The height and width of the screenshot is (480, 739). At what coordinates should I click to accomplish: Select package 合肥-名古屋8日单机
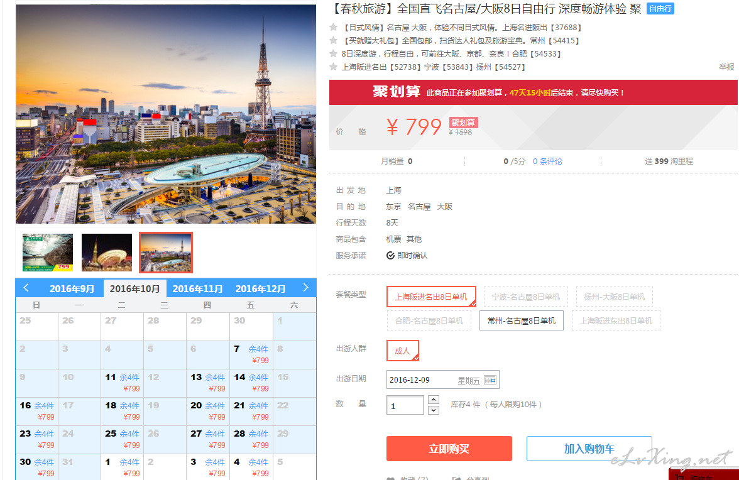(x=429, y=321)
